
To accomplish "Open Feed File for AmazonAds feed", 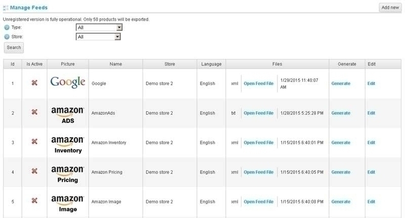I will pos(259,113).
